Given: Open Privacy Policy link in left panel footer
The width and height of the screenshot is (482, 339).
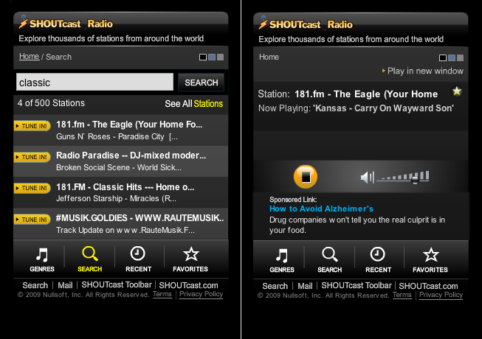Looking at the screenshot, I should click(x=201, y=294).
